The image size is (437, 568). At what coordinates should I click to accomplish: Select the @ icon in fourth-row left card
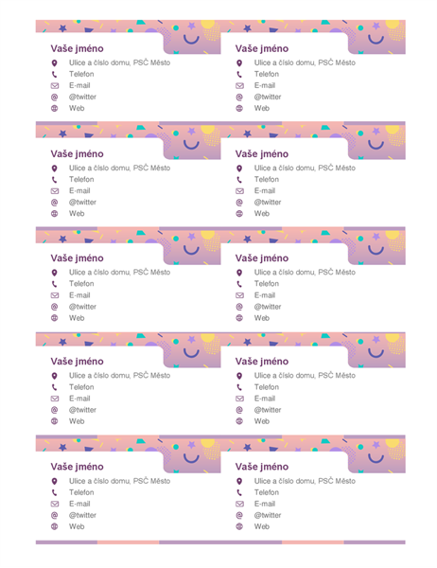point(54,410)
